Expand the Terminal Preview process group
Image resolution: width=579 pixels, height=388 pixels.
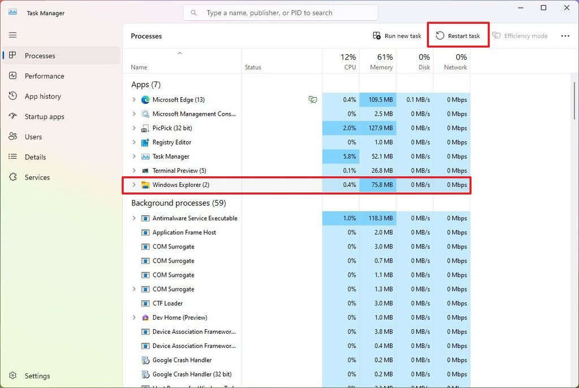[133, 170]
